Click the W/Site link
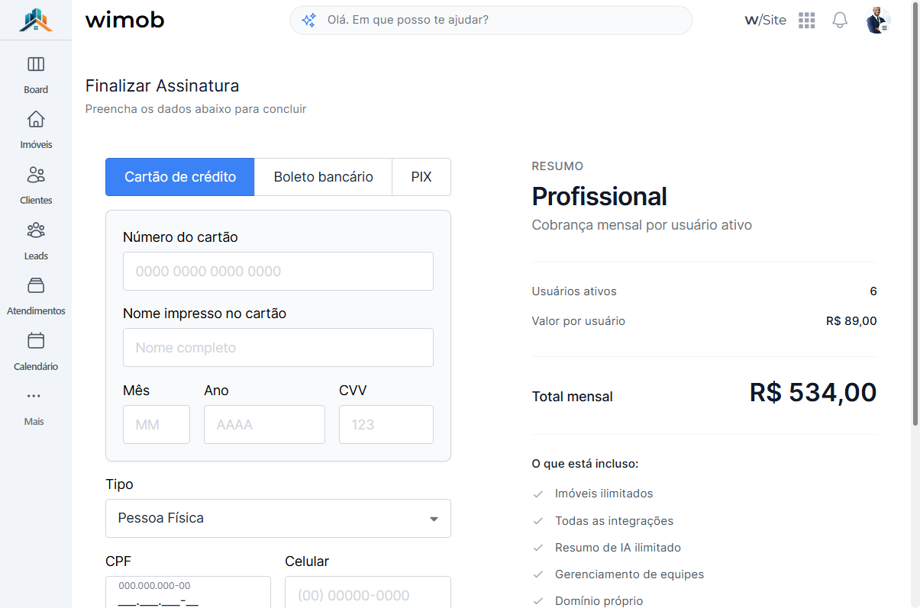 point(765,21)
